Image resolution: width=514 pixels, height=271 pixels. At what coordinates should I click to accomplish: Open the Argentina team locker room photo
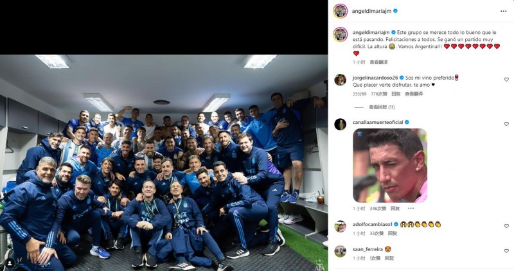(x=164, y=162)
